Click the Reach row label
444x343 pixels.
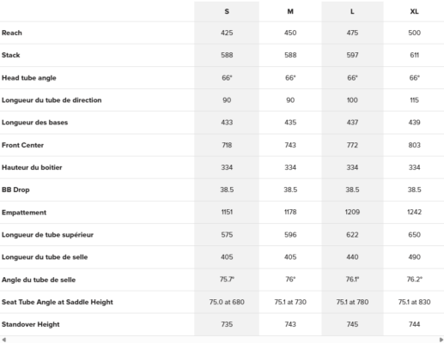click(x=12, y=33)
